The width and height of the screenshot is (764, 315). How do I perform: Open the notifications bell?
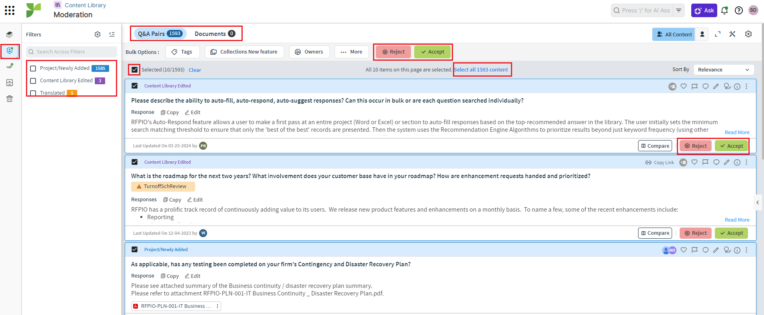tap(724, 10)
